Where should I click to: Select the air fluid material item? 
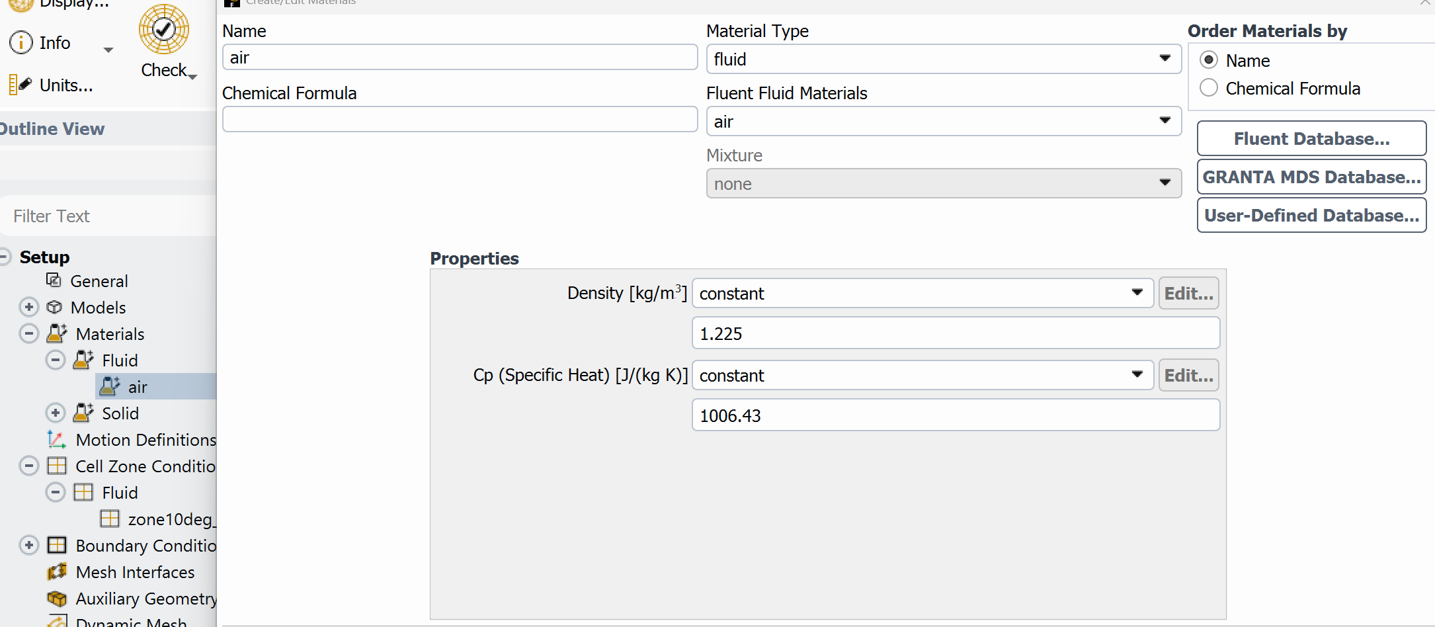coord(137,387)
